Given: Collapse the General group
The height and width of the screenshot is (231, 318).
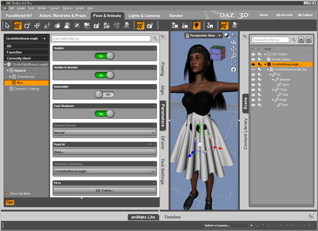Looking at the screenshot, I should point(8,71).
